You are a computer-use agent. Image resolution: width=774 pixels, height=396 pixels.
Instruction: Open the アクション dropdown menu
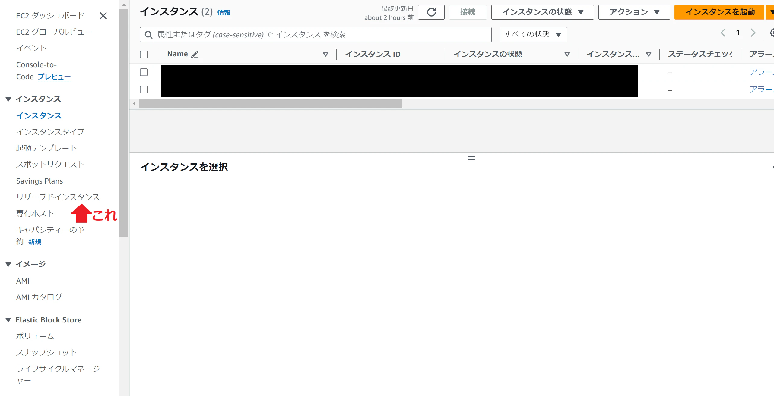pyautogui.click(x=633, y=12)
